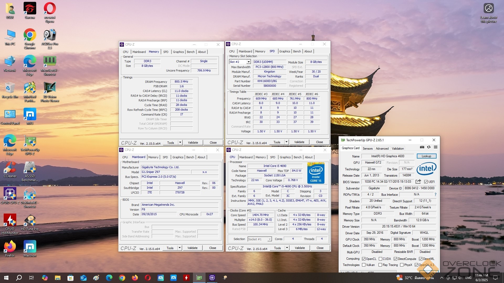Click the HWMonitor icon in the taskbar
Viewport: 504px width, 283px height.
[186, 278]
